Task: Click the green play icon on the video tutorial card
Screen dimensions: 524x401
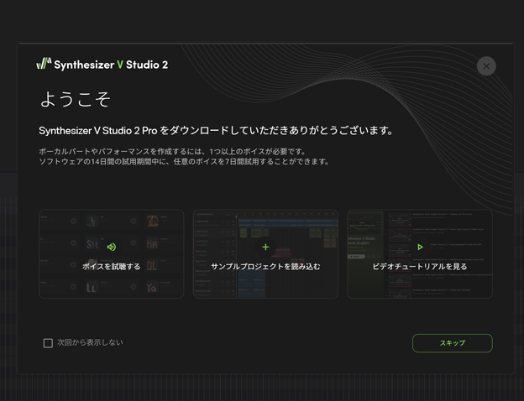Action: 420,247
